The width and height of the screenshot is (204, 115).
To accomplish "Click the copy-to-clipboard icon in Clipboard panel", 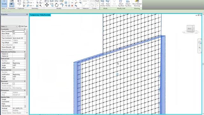I will pyautogui.click(x=24, y=3).
